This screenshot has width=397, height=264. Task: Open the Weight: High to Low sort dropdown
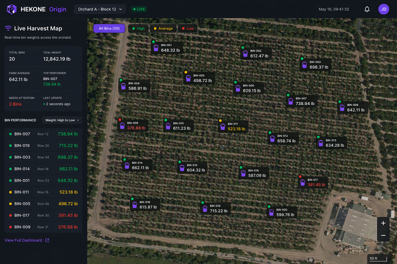coord(62,120)
